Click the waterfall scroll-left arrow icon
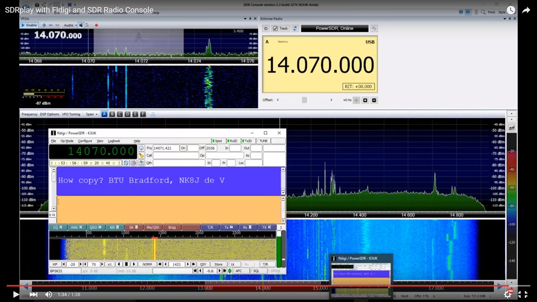 click(119, 264)
